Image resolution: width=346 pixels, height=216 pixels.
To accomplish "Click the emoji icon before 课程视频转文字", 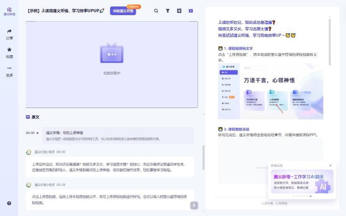I will coord(220,48).
